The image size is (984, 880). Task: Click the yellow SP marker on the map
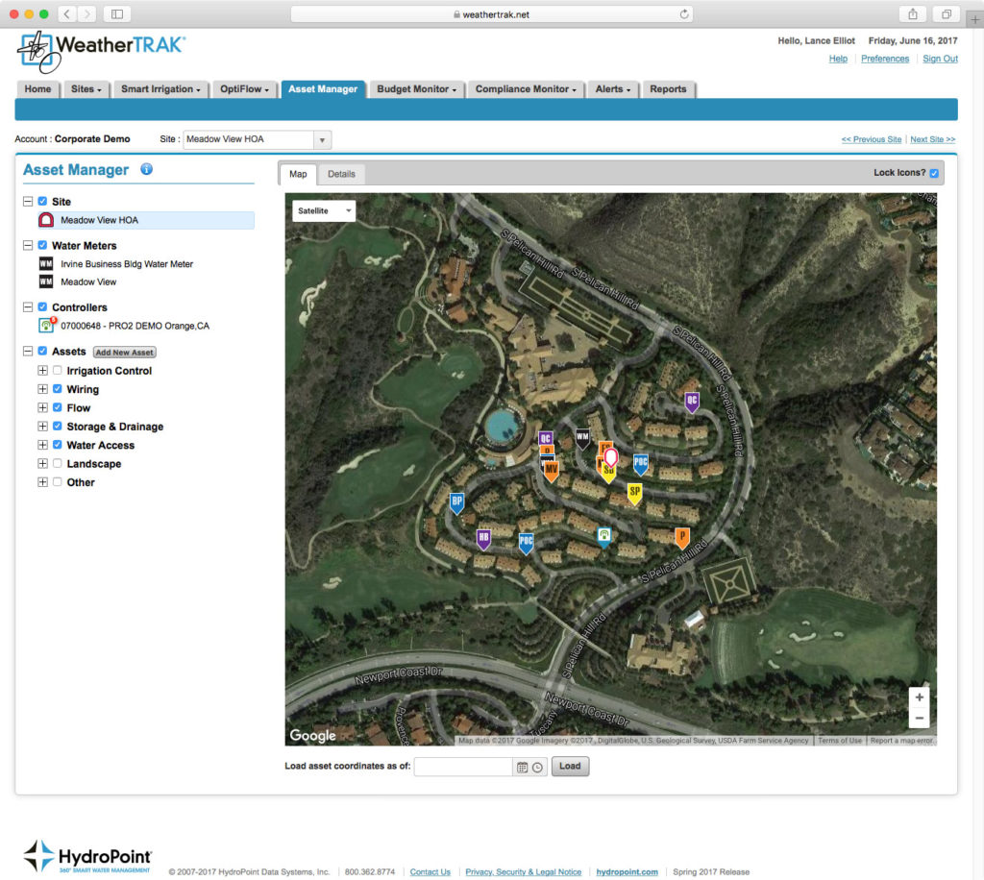click(632, 493)
